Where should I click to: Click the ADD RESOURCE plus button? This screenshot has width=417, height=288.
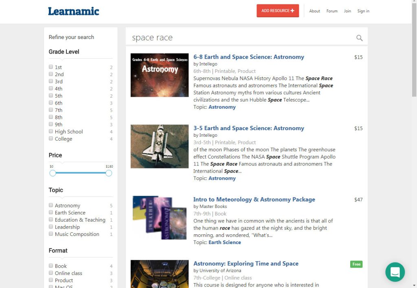(277, 11)
